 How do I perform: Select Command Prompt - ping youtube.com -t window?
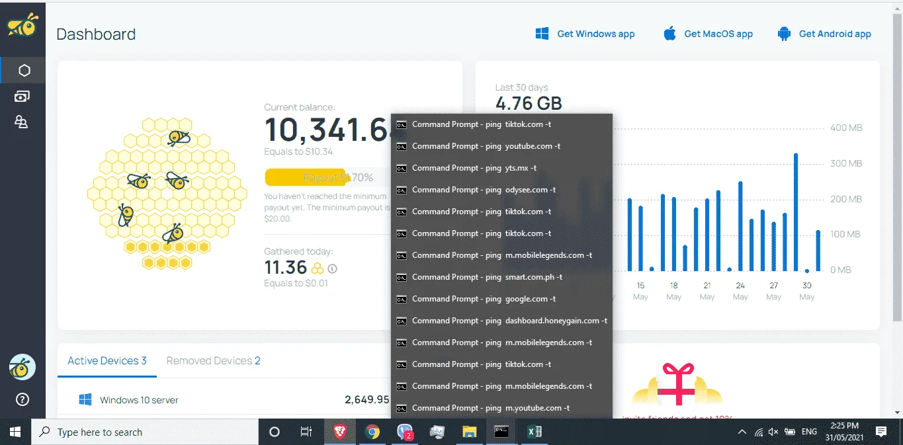(501, 146)
